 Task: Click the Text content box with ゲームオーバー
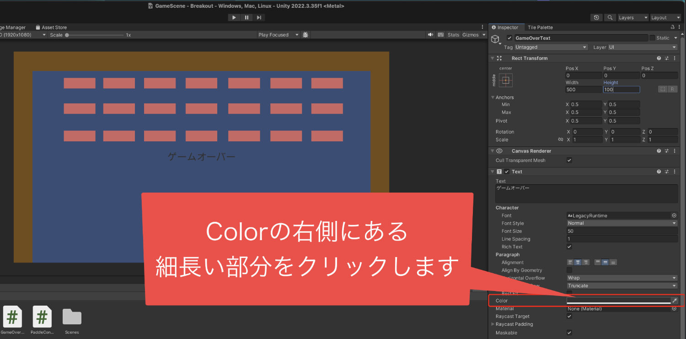[586, 194]
